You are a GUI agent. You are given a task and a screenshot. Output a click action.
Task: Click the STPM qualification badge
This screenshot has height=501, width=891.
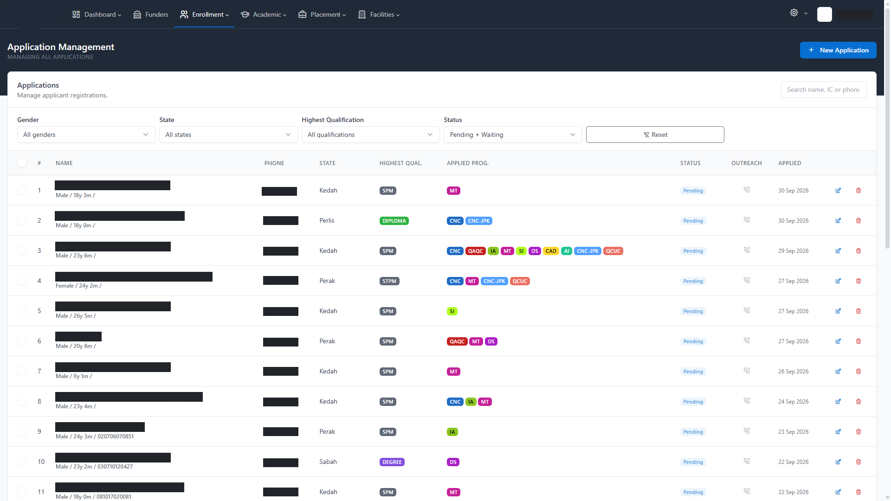389,281
